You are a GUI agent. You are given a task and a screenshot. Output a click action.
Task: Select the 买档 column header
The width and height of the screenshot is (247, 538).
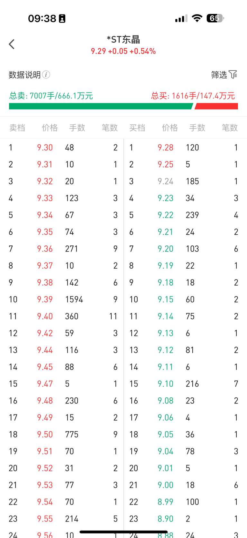[137, 128]
